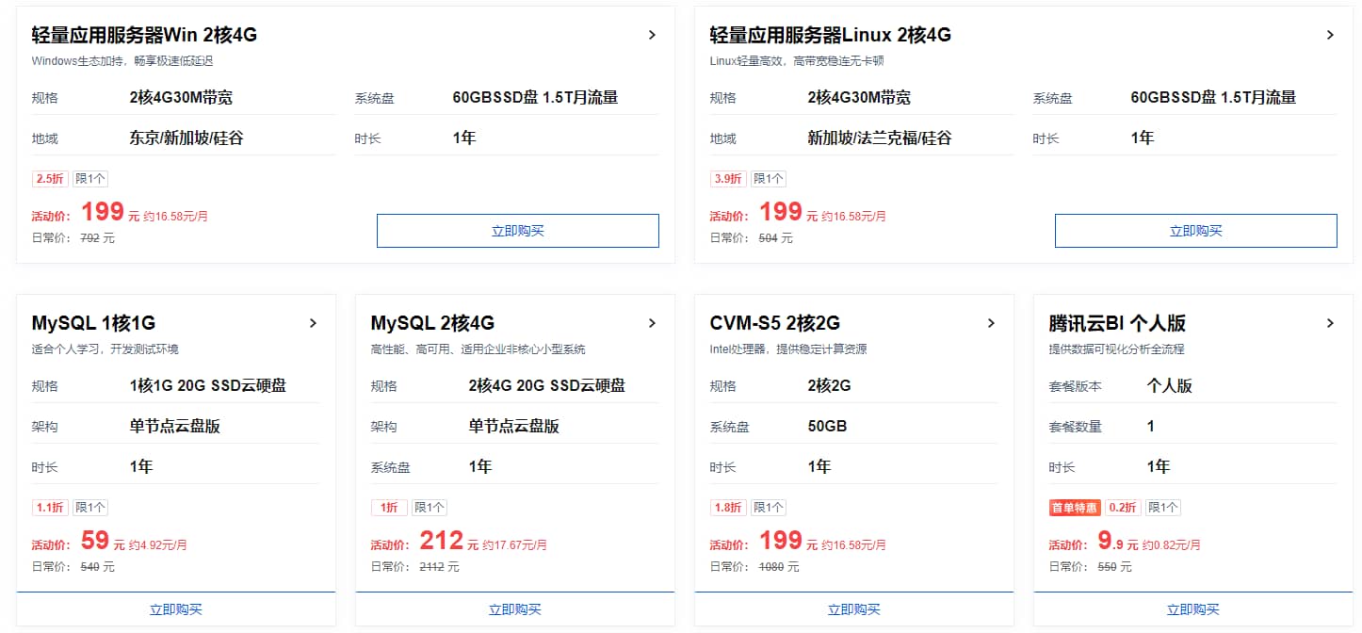This screenshot has height=633, width=1362.
Task: Expand the 腾讯云BI 个人版 chevron
Action: click(x=1330, y=323)
